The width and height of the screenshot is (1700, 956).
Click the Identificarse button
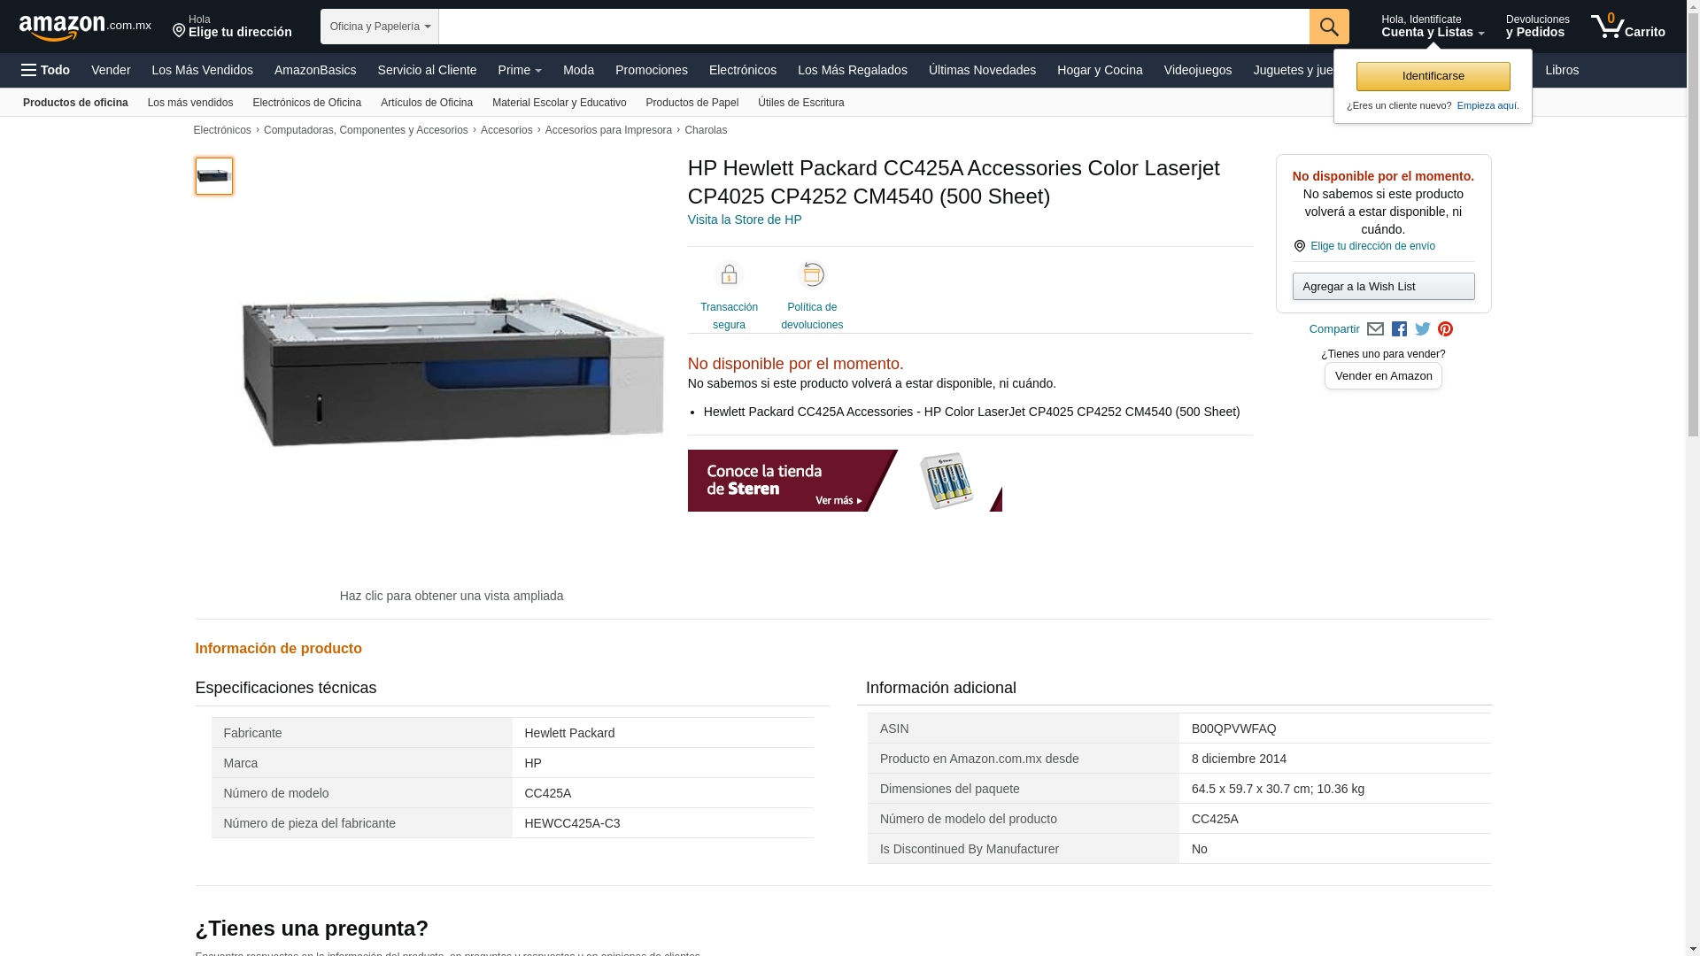[1433, 76]
